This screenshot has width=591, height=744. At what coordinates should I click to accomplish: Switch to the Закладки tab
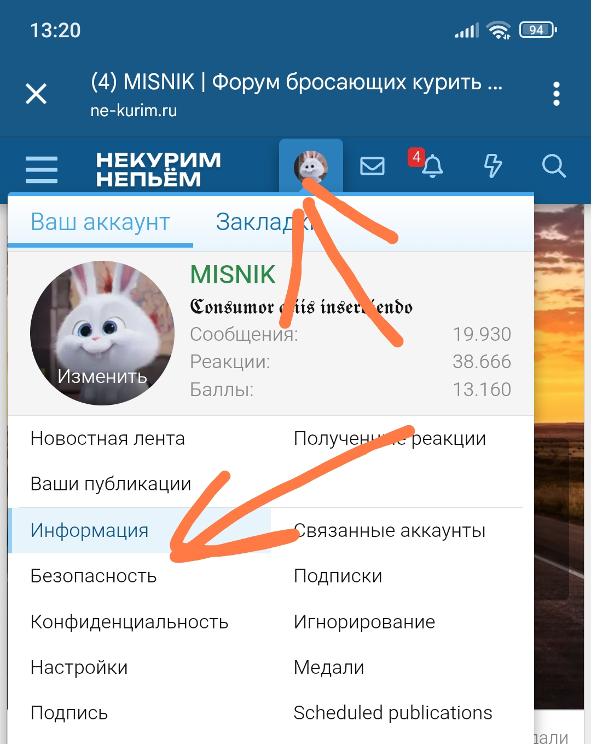click(264, 222)
